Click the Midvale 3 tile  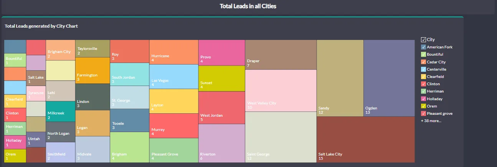[92, 149]
